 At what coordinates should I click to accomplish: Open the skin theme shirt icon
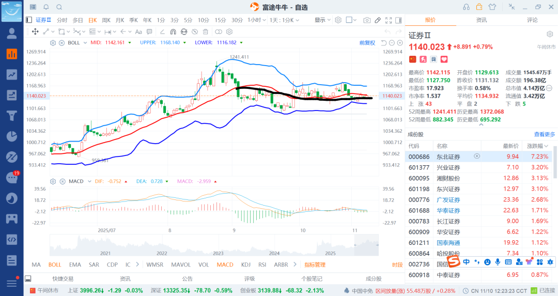coord(491,7)
